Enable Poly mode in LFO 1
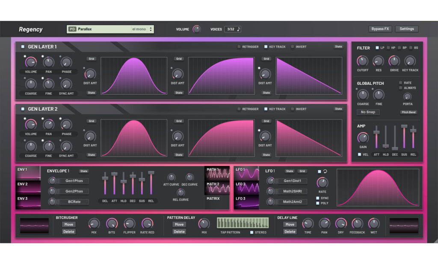 point(317,203)
